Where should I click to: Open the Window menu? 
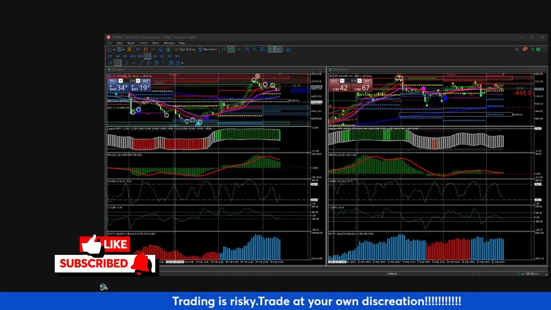click(x=169, y=43)
